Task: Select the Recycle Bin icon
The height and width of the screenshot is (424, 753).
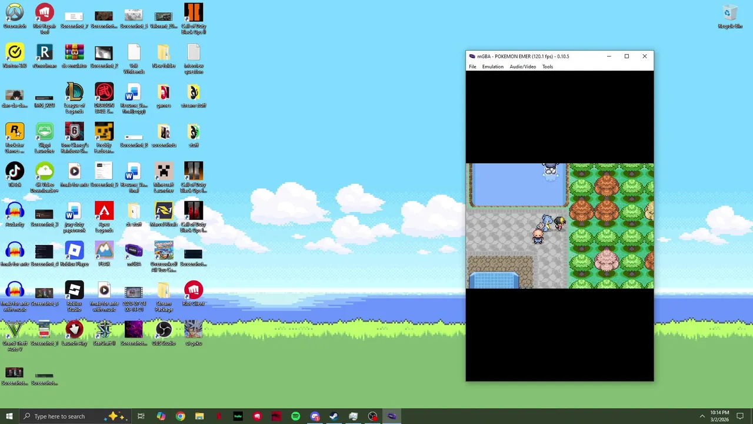Action: [730, 16]
